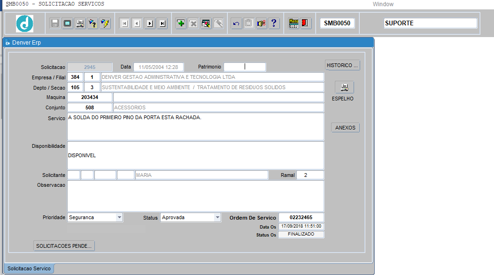494x275 pixels.
Task: Click the ANEXOS button
Action: (x=345, y=128)
